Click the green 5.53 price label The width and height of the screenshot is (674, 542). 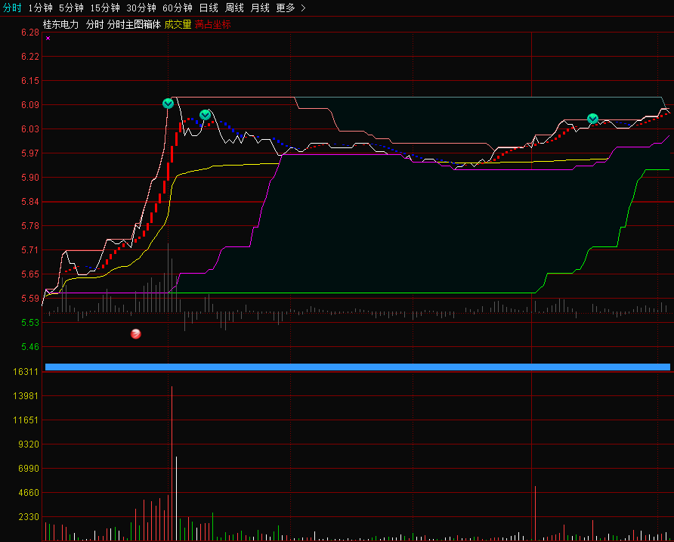click(x=30, y=322)
